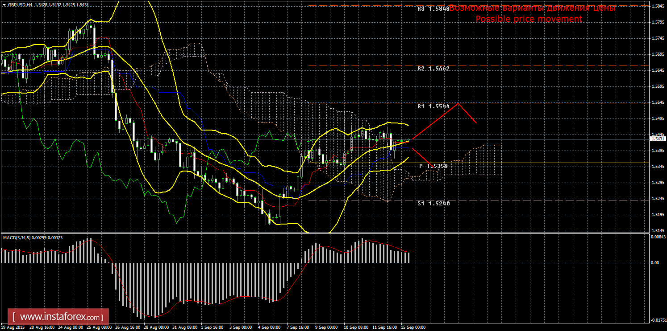Click the P 1.5358 pivot label

pos(433,166)
